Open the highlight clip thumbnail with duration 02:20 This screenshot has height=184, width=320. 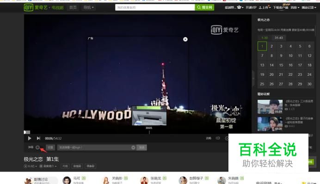[270, 124]
